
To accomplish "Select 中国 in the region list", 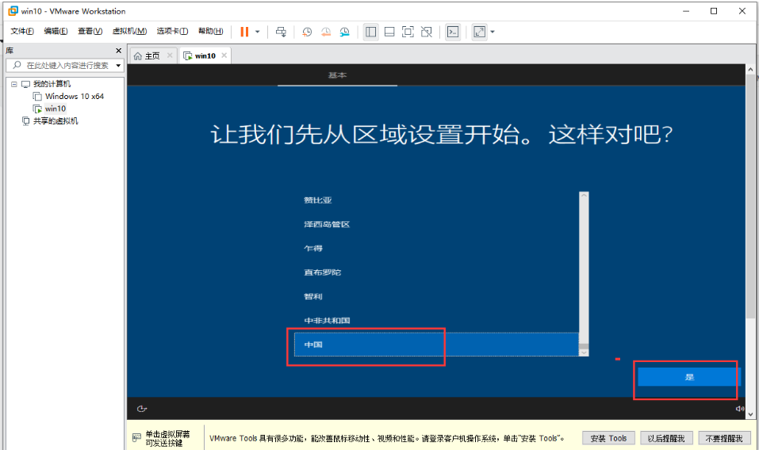I will [436, 345].
